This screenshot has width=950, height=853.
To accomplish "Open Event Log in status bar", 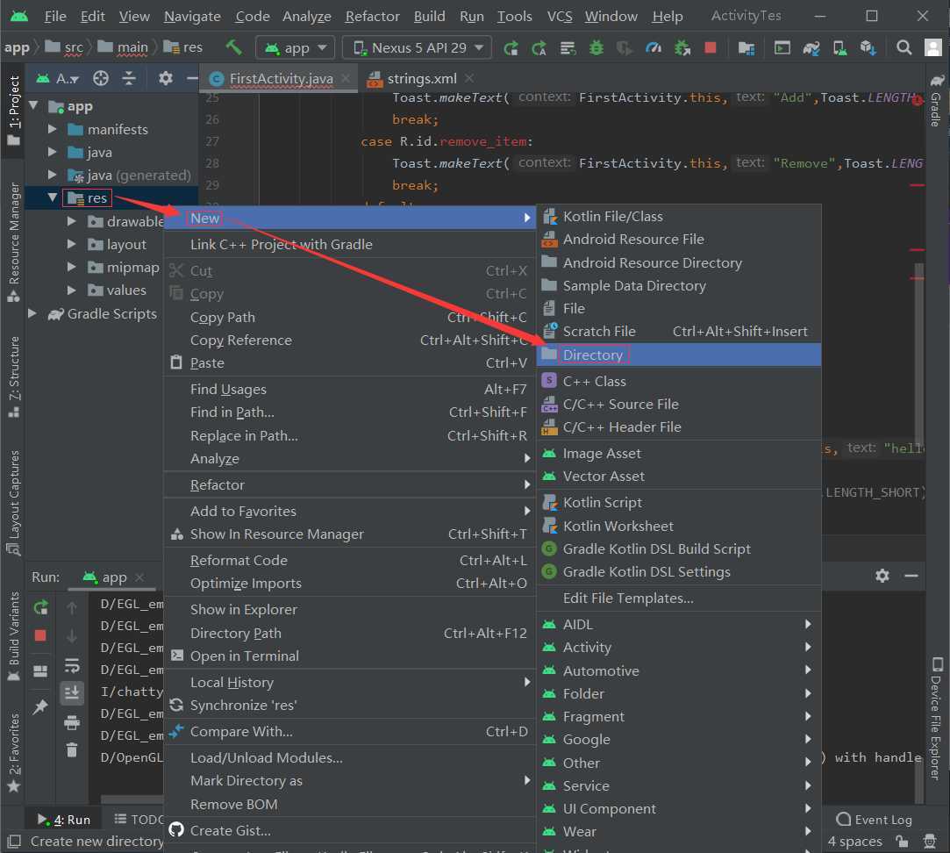I will pyautogui.click(x=874, y=820).
